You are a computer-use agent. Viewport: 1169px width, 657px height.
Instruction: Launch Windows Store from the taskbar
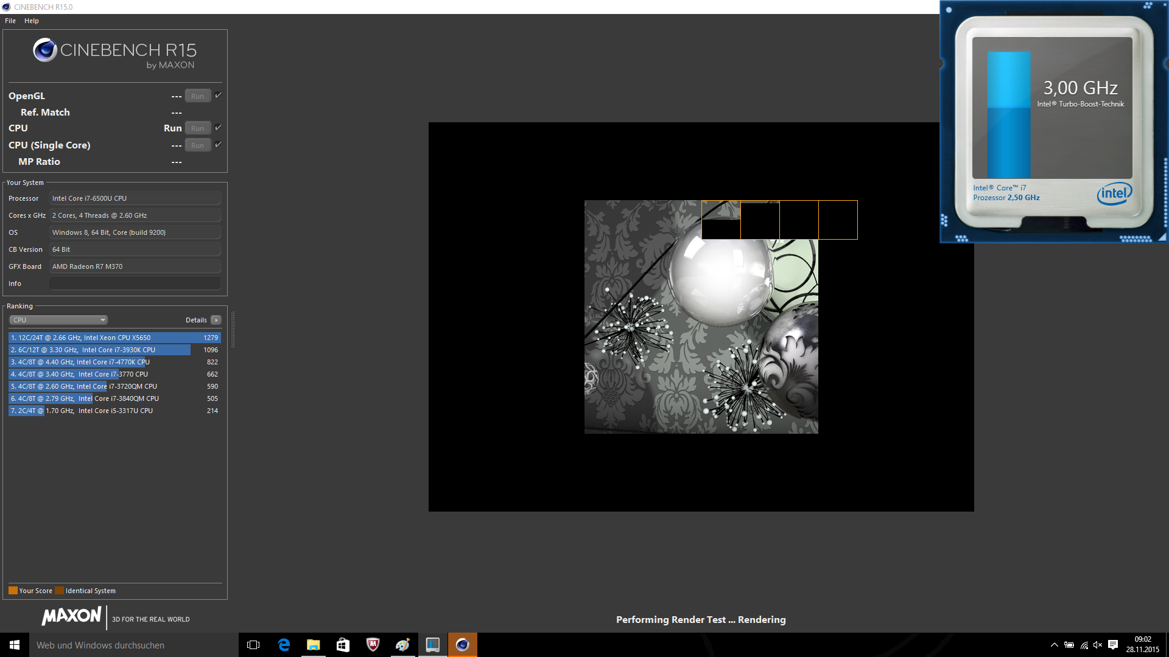343,645
